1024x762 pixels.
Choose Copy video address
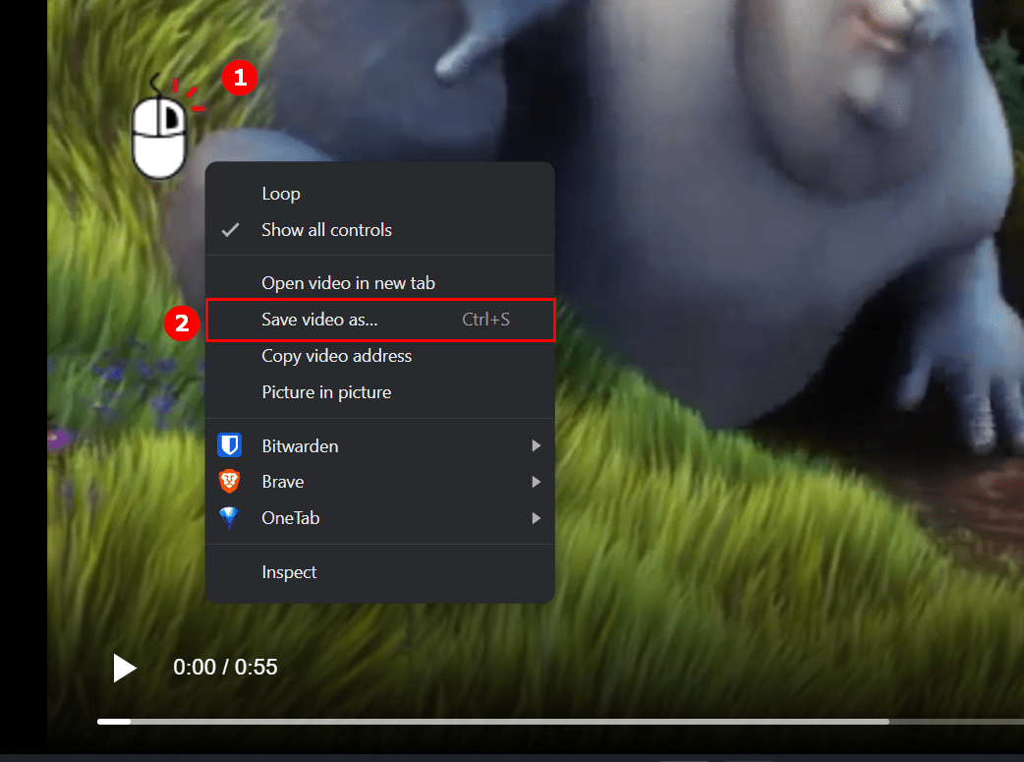(x=380, y=356)
